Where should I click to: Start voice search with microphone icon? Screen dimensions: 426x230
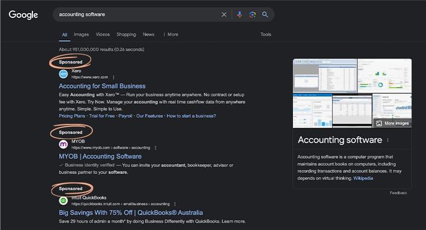click(x=239, y=15)
